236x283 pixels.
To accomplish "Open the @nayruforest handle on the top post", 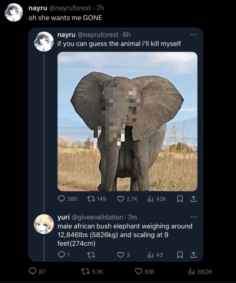I will pos(70,8).
